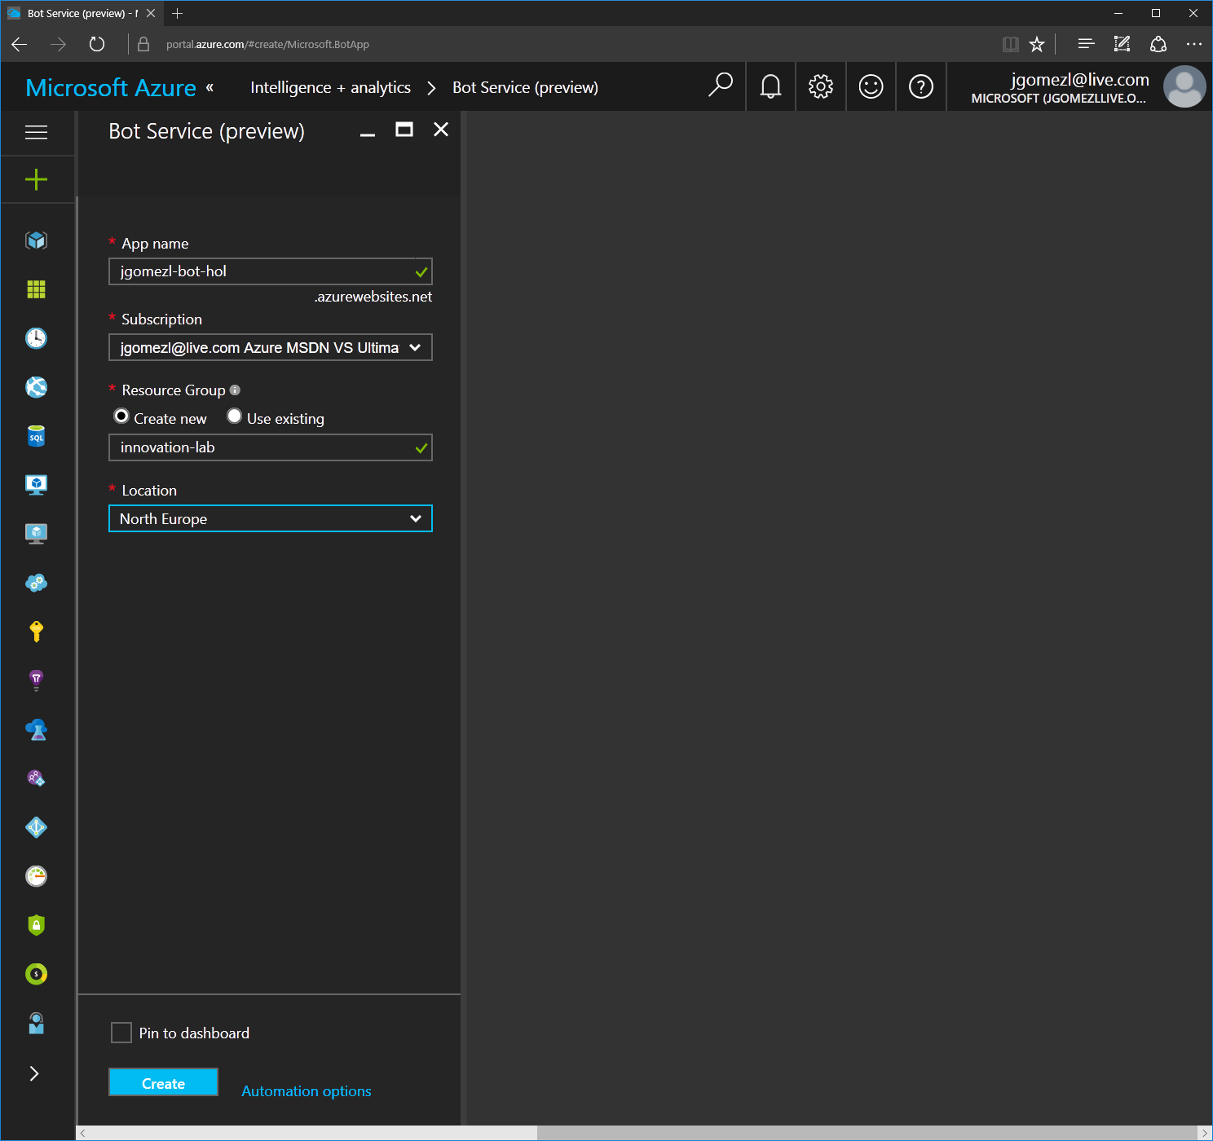Image resolution: width=1213 pixels, height=1141 pixels.
Task: Open the purple users Team Services icon
Action: 37,778
